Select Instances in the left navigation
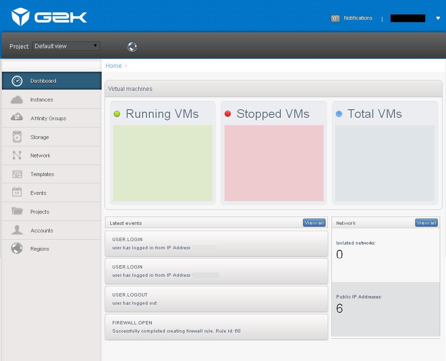446x361 pixels. [42, 100]
